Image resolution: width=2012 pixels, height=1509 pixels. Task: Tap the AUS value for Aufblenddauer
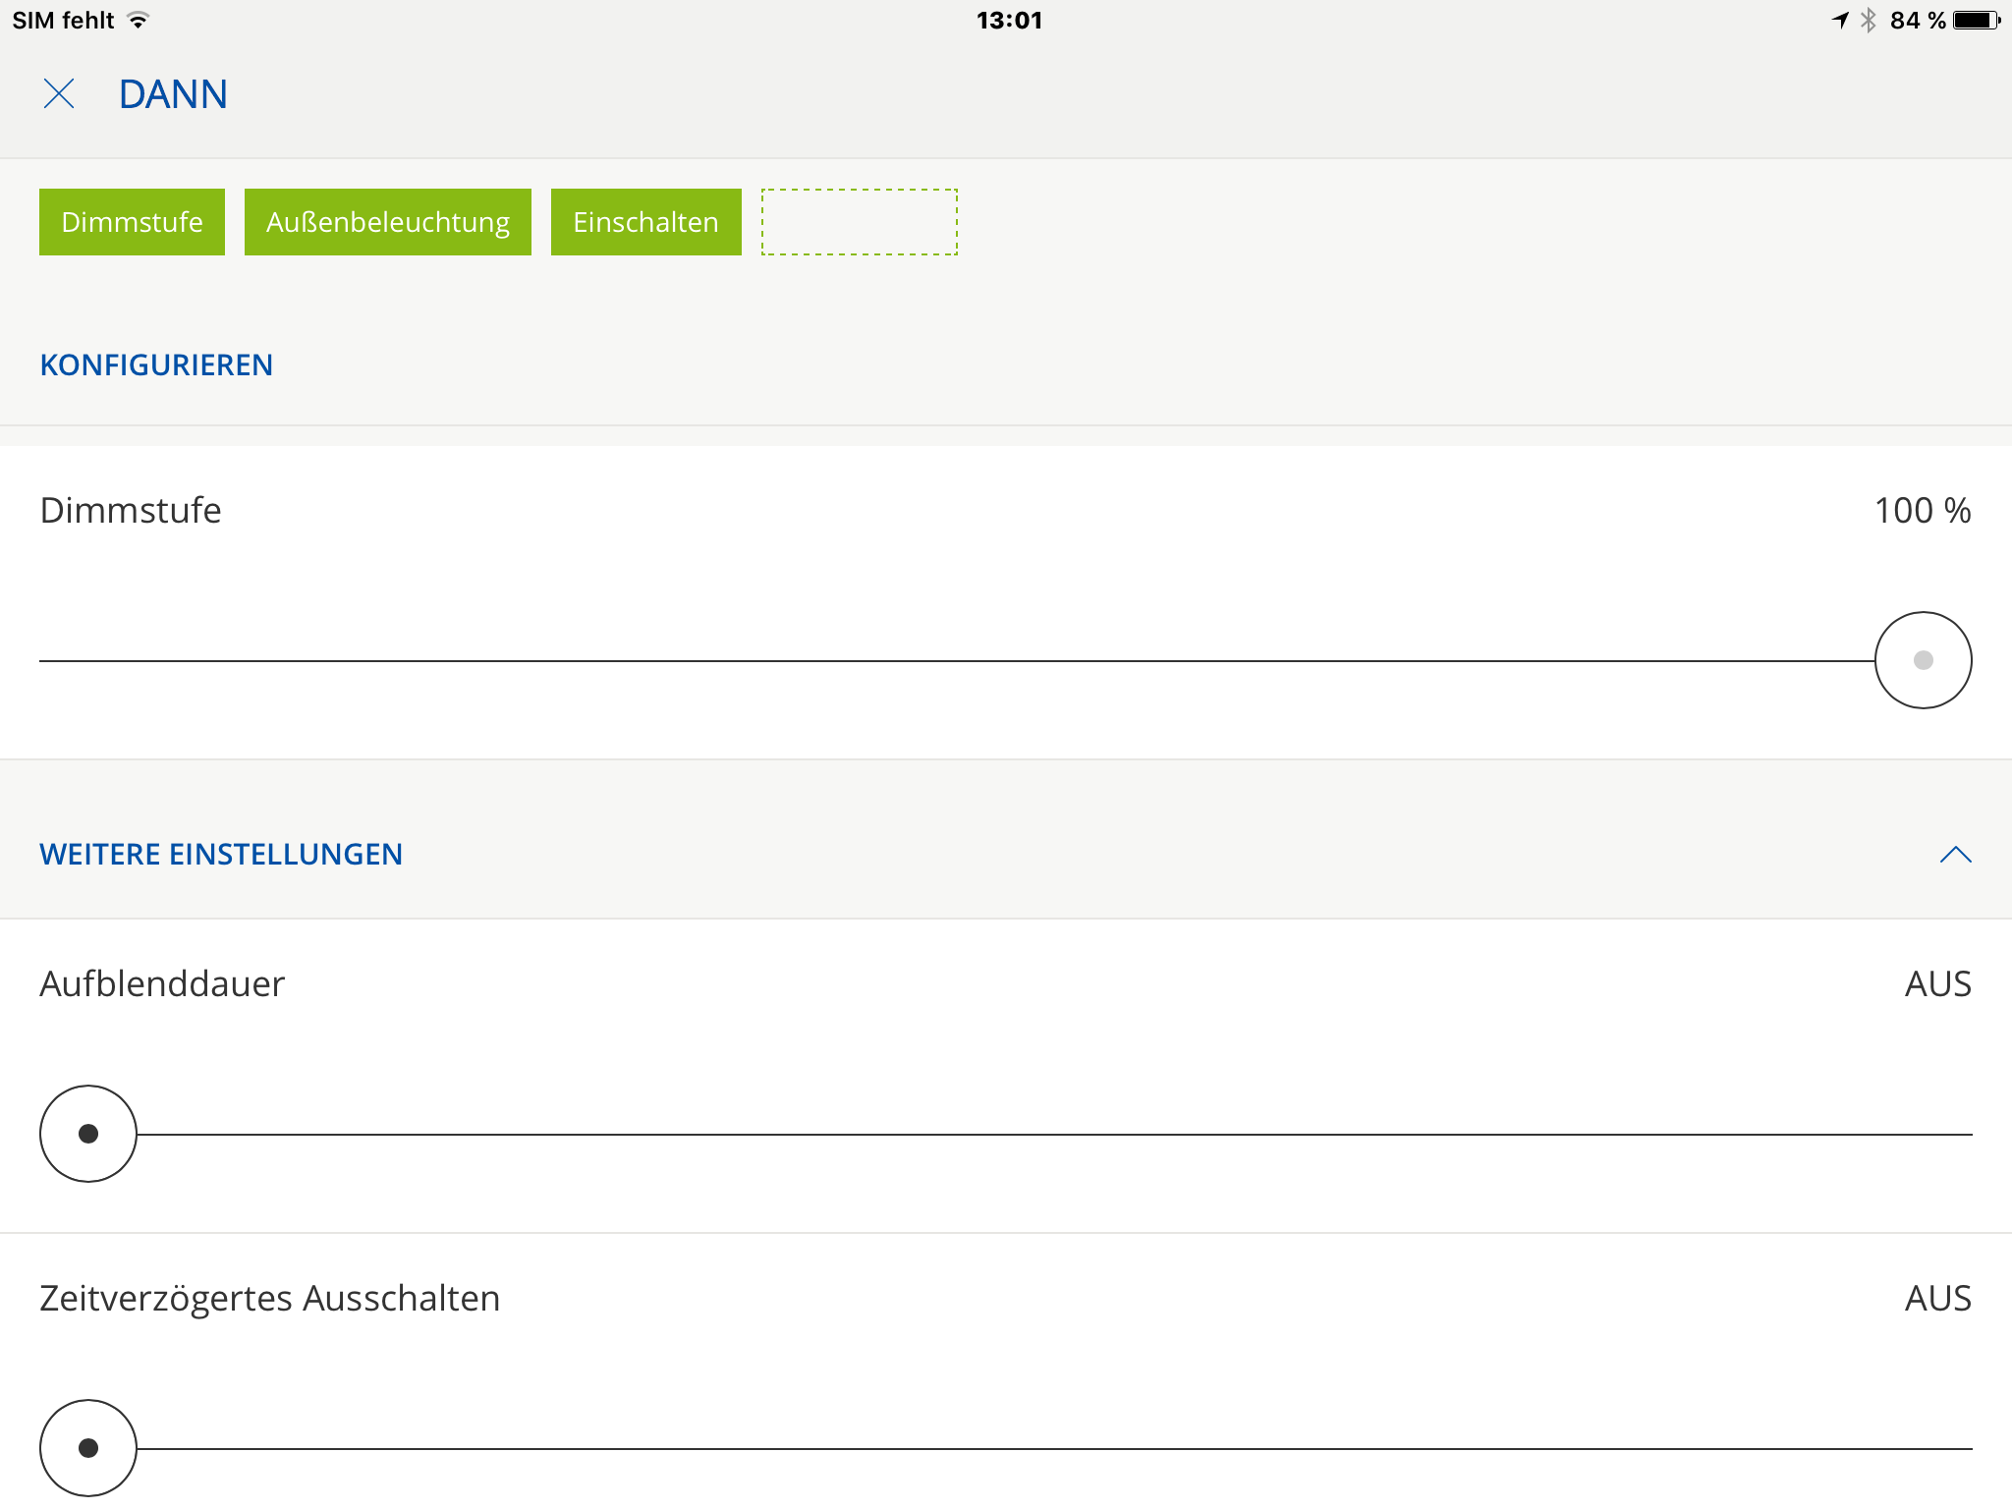(x=1937, y=984)
